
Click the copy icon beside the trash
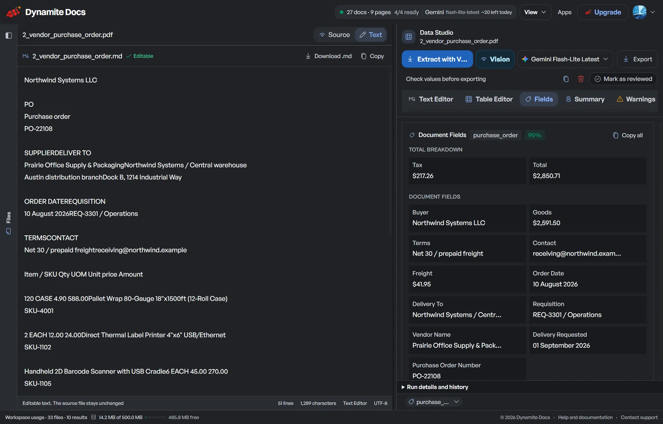point(566,79)
